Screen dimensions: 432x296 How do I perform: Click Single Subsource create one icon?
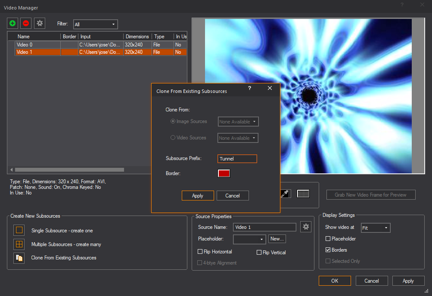(x=19, y=230)
